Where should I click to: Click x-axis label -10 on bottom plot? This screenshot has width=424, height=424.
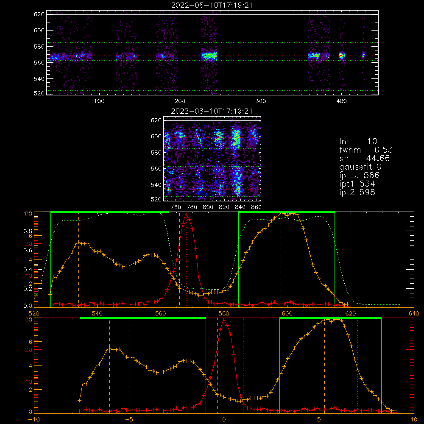(34, 420)
